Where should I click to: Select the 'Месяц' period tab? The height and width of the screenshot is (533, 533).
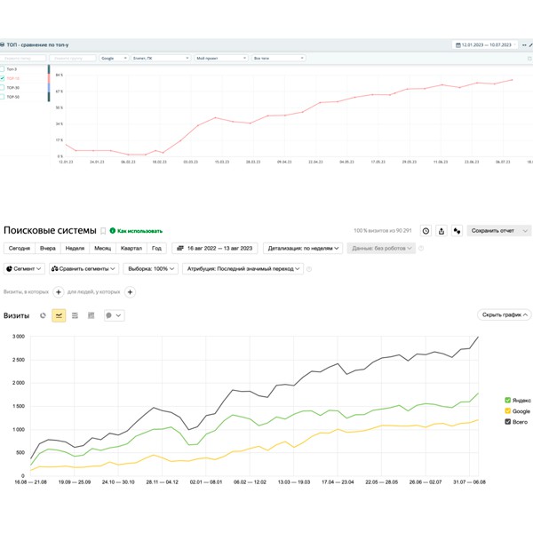coord(102,249)
